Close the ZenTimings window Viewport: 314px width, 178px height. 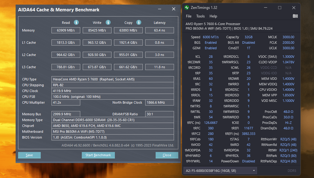coord(293,8)
